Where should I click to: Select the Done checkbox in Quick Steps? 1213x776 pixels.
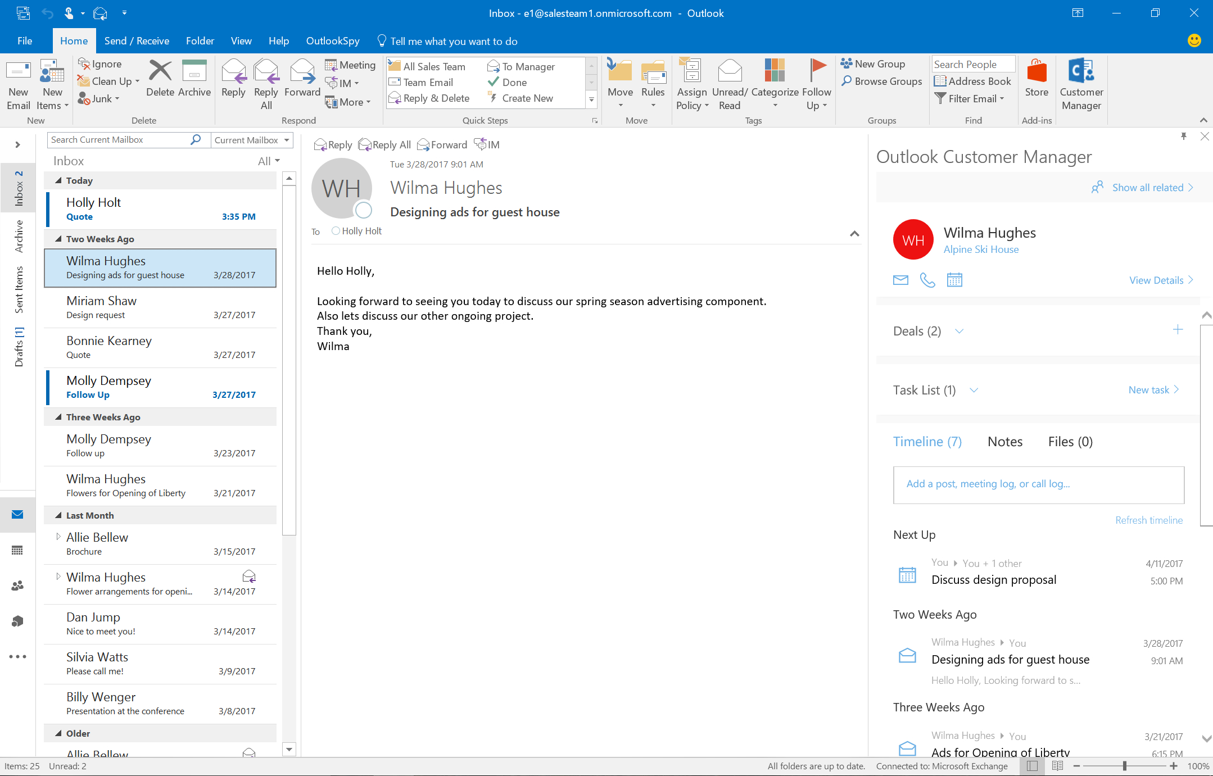512,81
